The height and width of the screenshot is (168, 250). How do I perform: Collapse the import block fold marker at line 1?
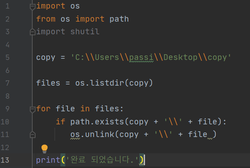[x=33, y=7]
